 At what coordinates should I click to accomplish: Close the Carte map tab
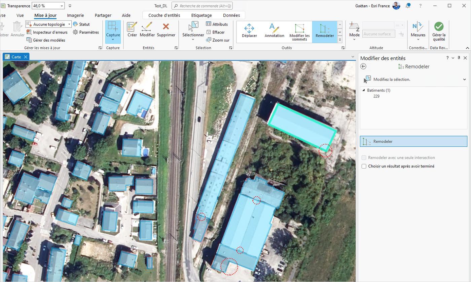(x=25, y=57)
